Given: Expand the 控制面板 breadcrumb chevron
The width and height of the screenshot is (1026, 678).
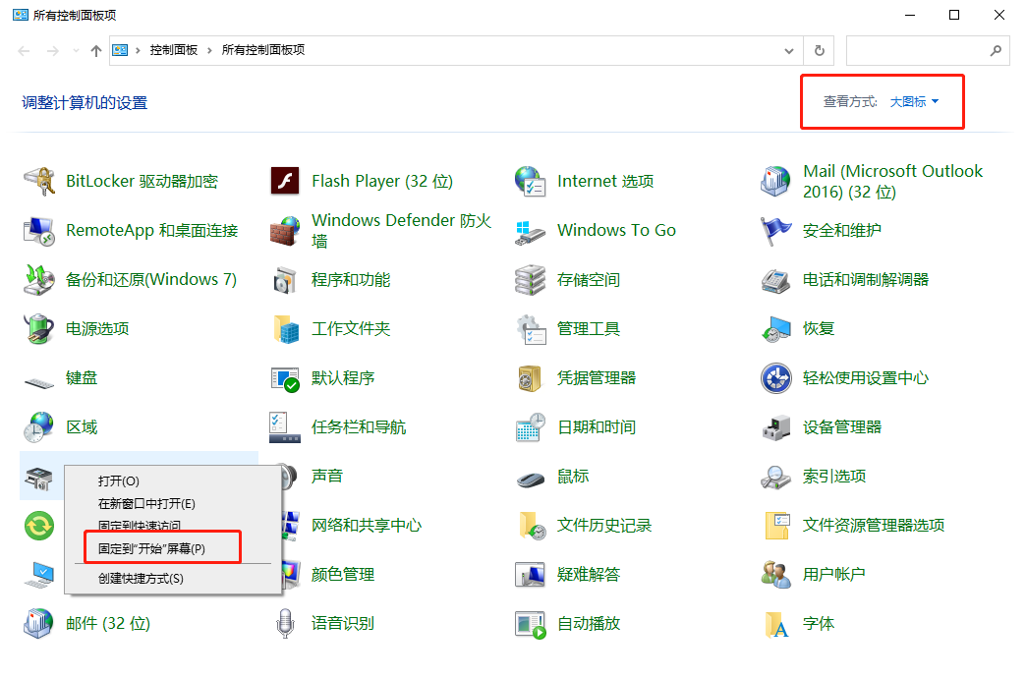Looking at the screenshot, I should tap(209, 50).
